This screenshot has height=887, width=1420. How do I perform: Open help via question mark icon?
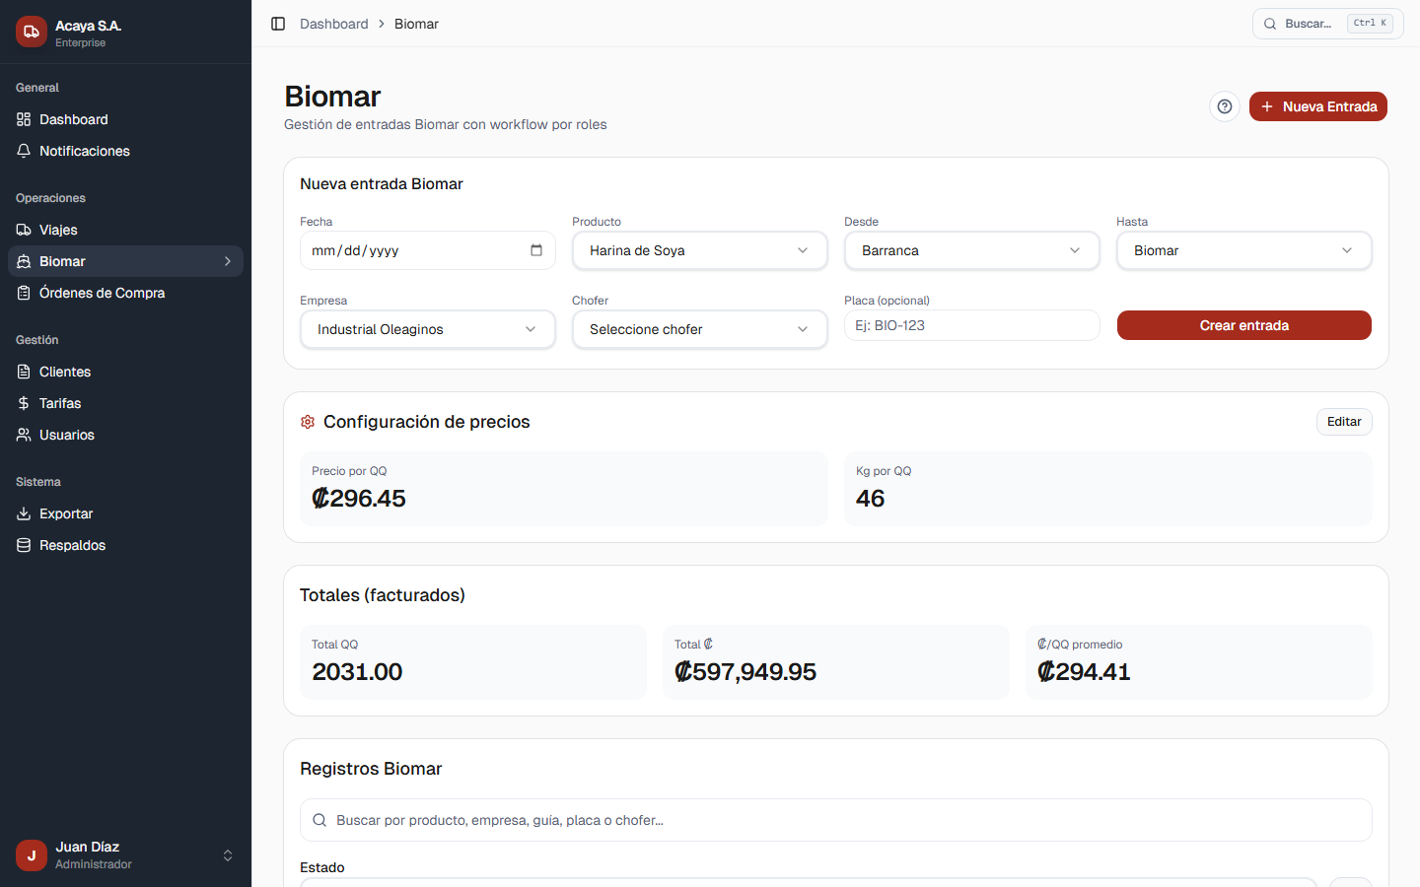[1225, 106]
